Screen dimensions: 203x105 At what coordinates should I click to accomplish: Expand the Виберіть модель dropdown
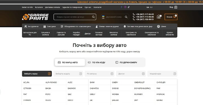tap(68, 74)
